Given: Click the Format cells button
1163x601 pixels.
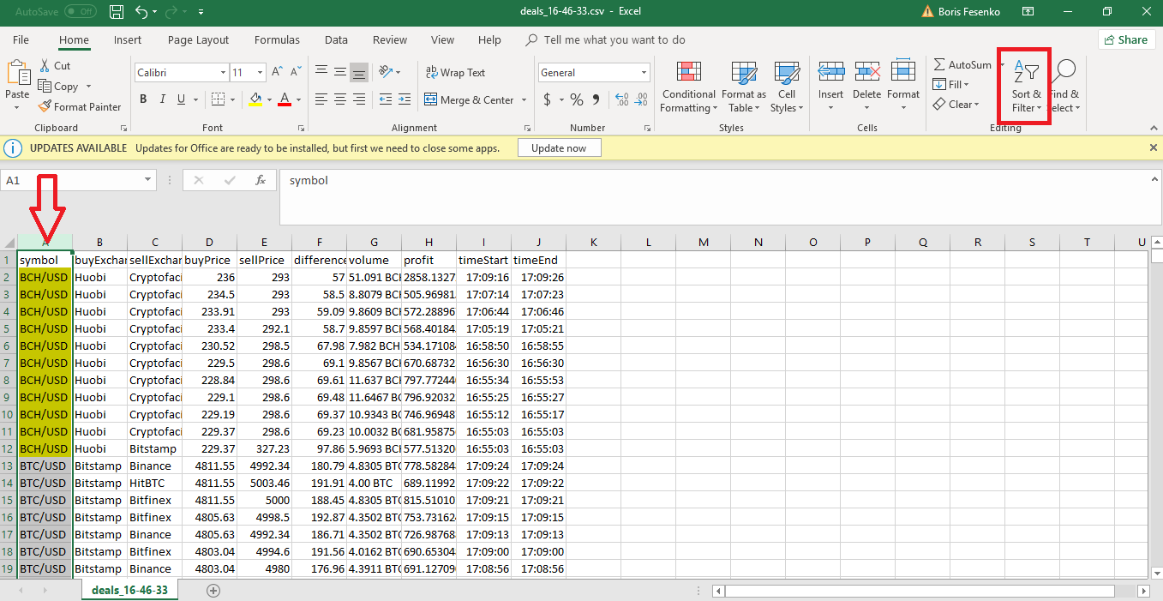Looking at the screenshot, I should coord(903,87).
